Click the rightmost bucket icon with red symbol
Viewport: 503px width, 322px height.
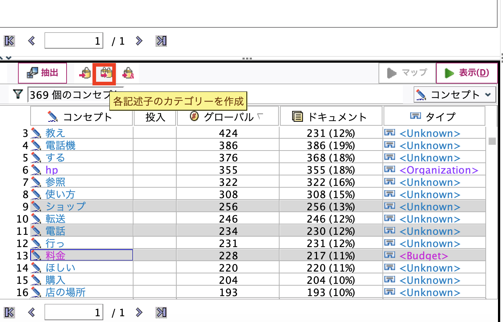[x=128, y=73]
